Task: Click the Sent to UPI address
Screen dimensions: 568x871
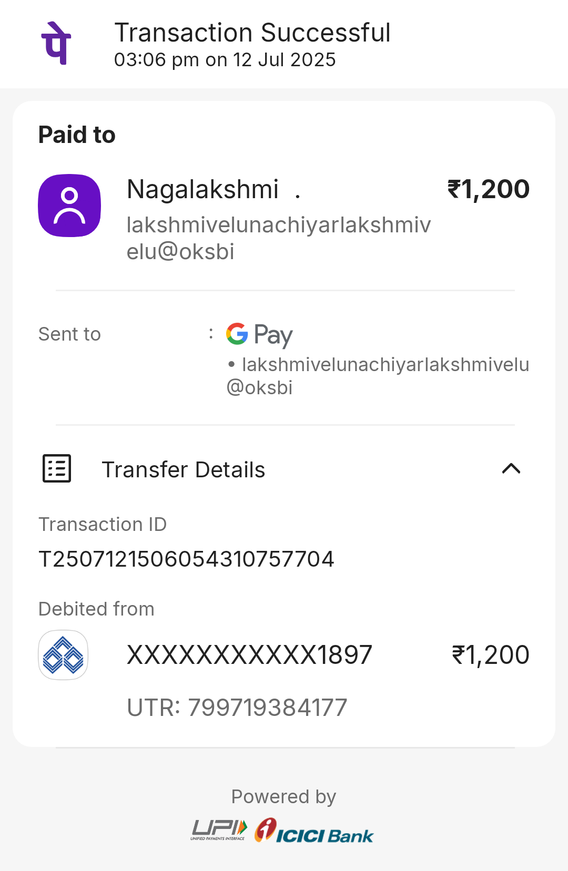Action: point(378,376)
